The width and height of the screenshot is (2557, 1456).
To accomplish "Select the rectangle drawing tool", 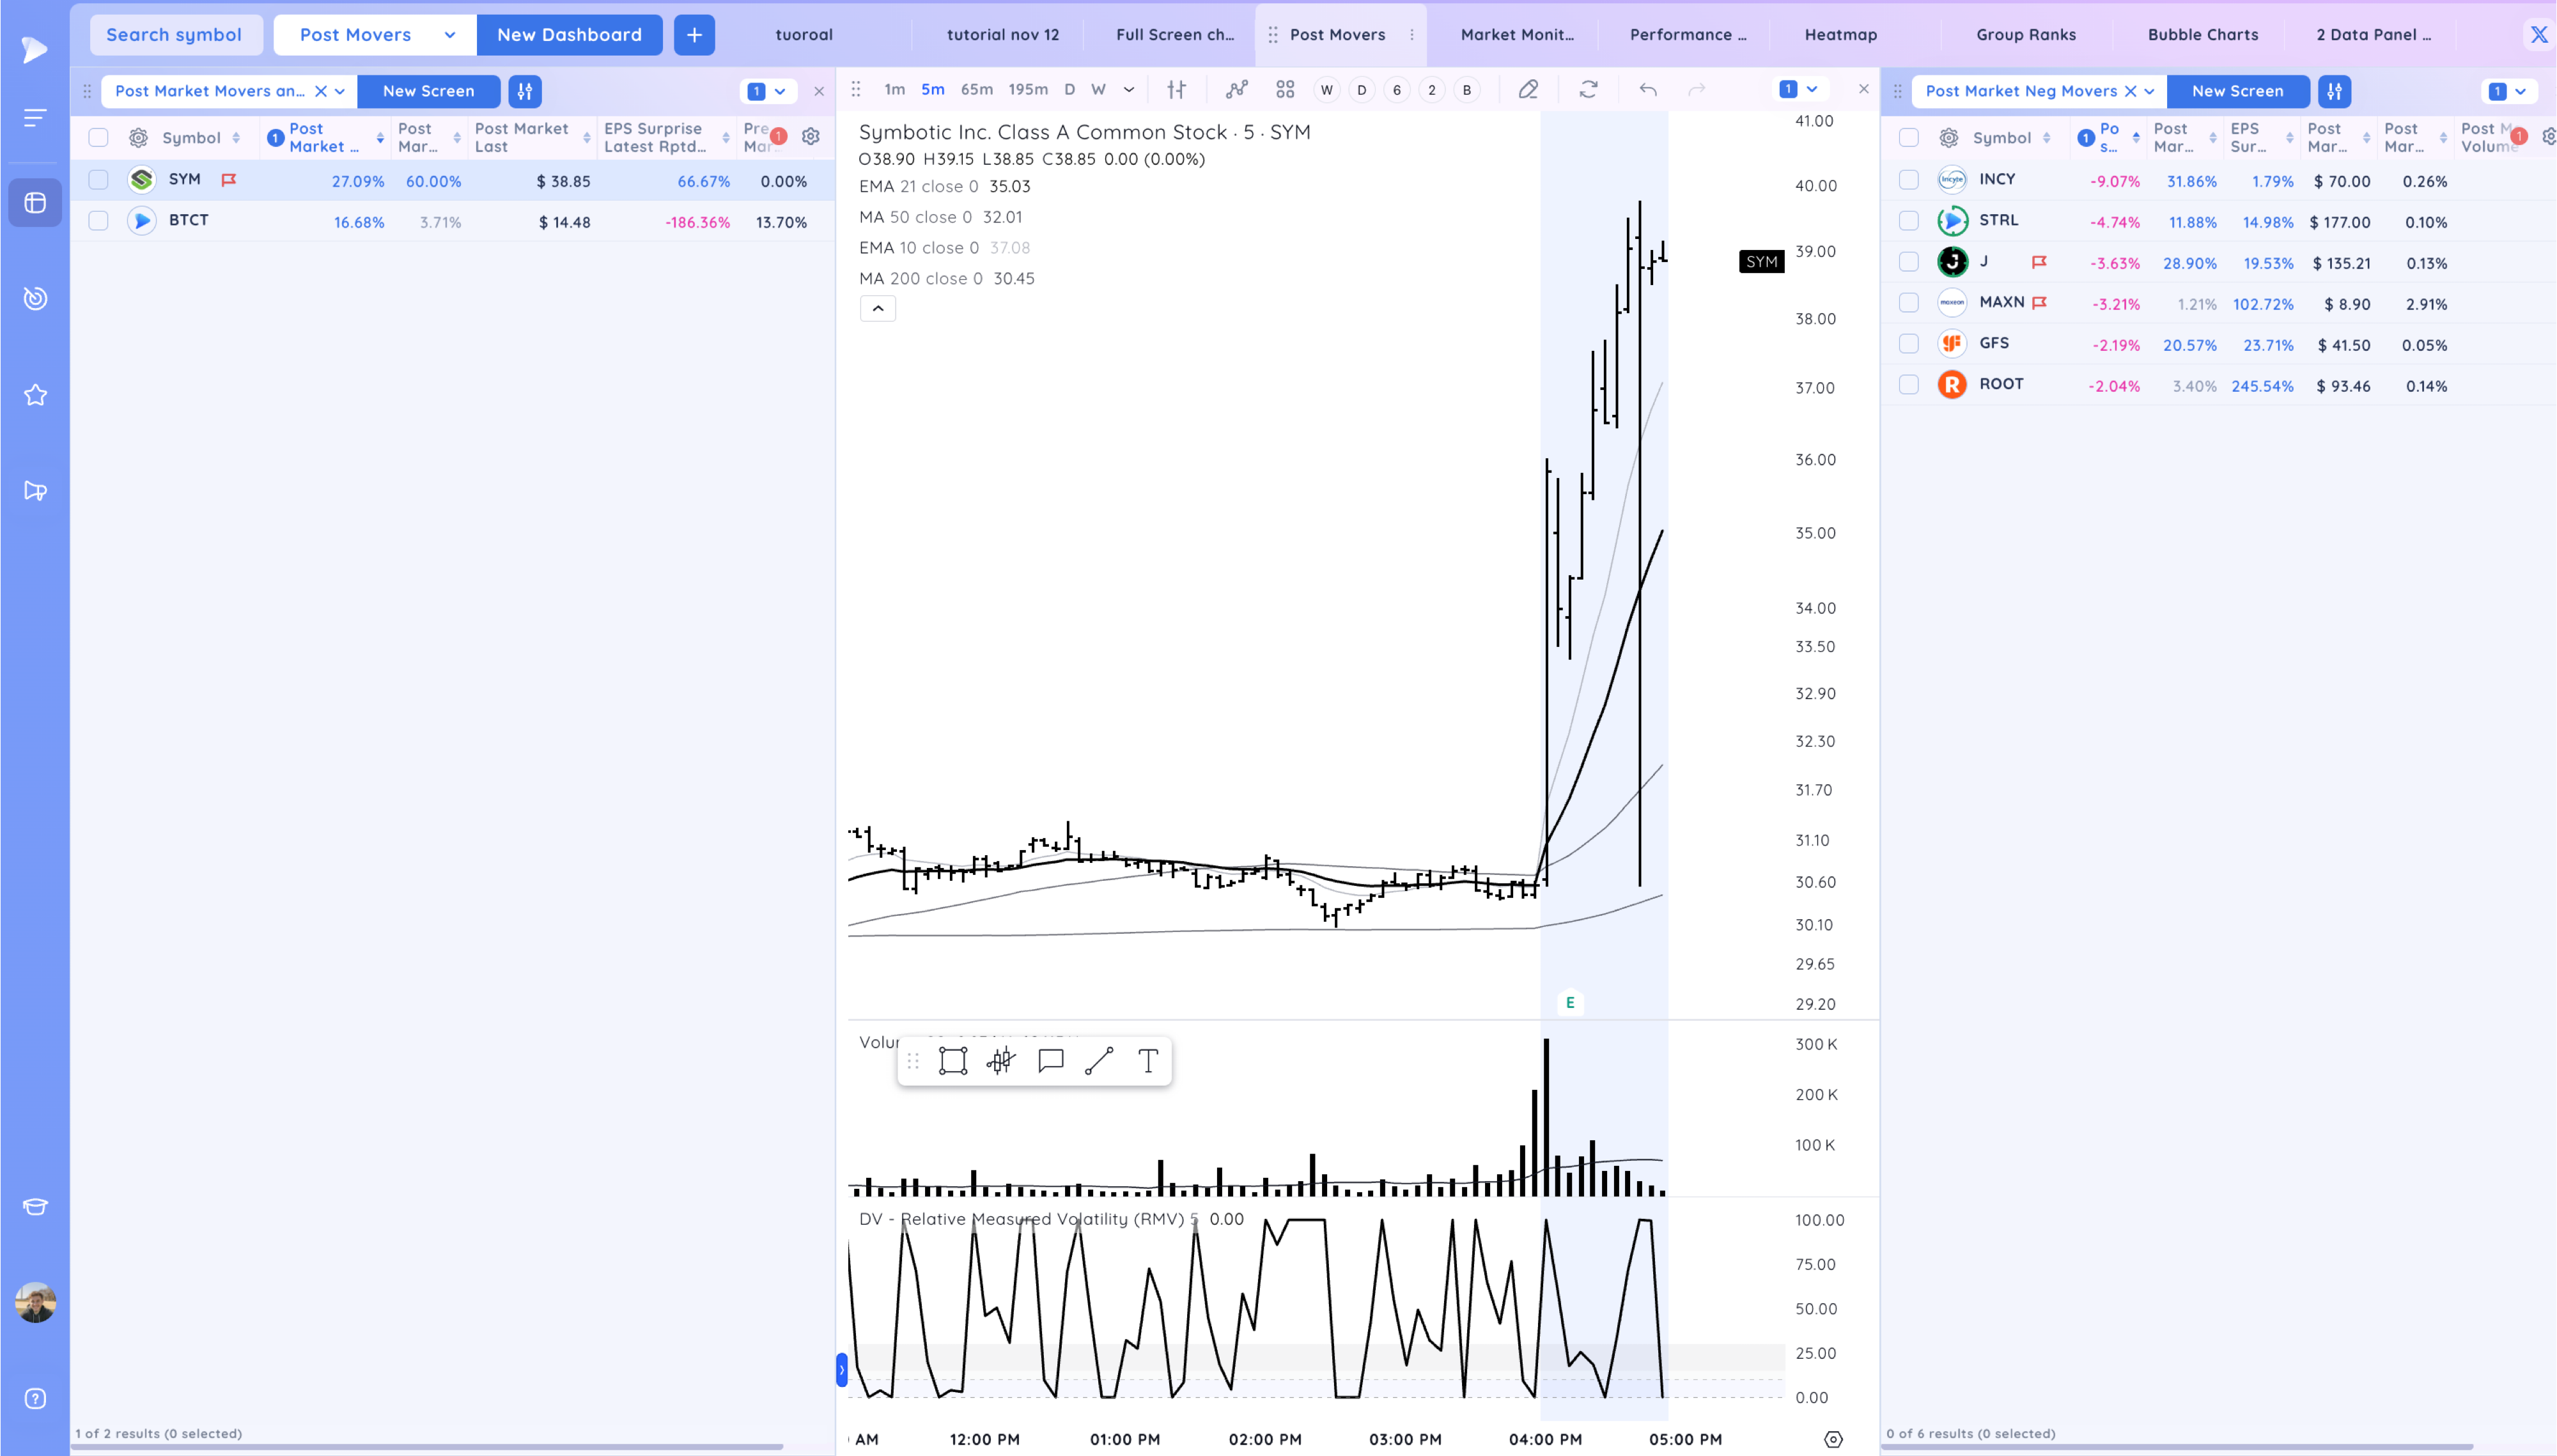I will pyautogui.click(x=953, y=1061).
